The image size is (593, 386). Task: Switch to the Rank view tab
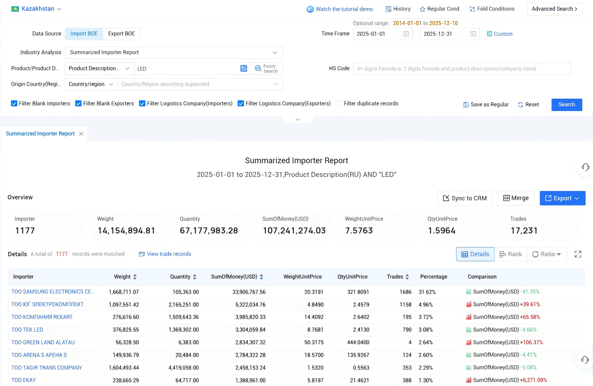pos(511,254)
